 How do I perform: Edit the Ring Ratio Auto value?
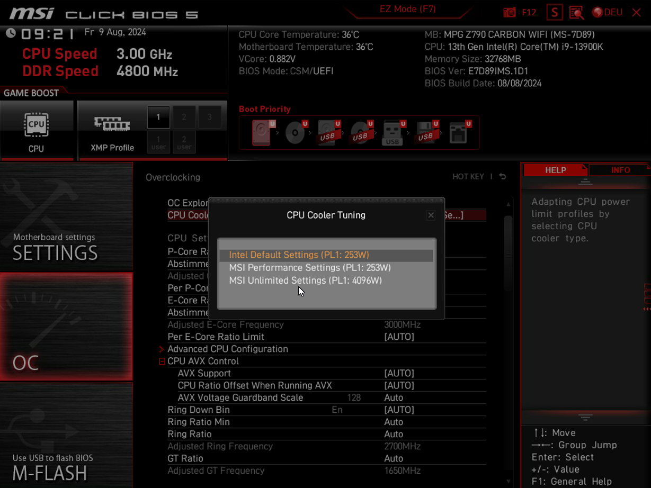[x=394, y=434]
